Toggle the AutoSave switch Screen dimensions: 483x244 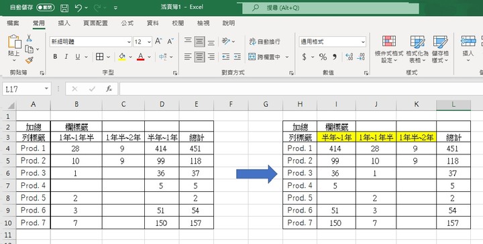(x=46, y=7)
